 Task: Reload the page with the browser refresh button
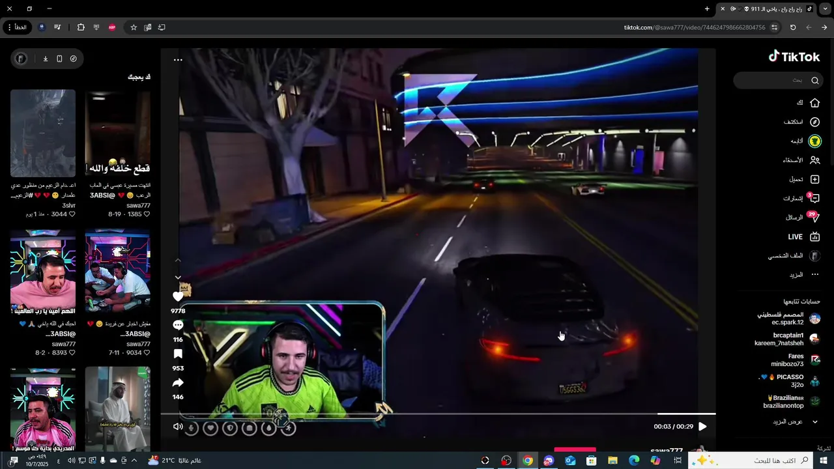(793, 27)
